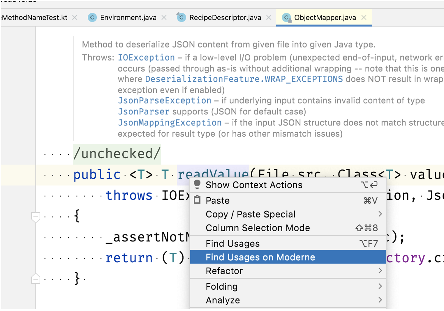Screen dimensions: 444x311
Task: Click the clipboard Paste icon
Action: (197, 200)
